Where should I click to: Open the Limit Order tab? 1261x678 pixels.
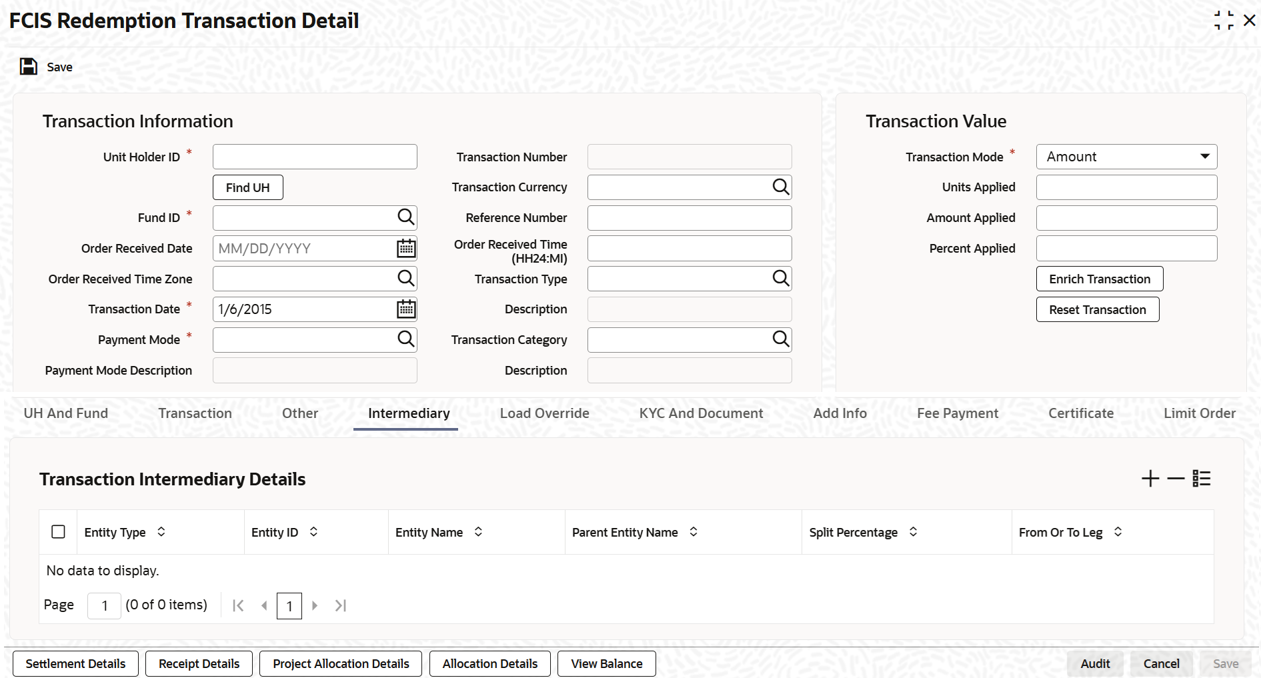point(1200,413)
